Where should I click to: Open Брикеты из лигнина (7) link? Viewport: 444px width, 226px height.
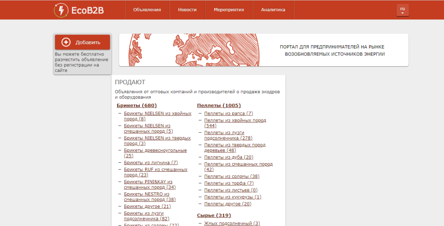151,163
